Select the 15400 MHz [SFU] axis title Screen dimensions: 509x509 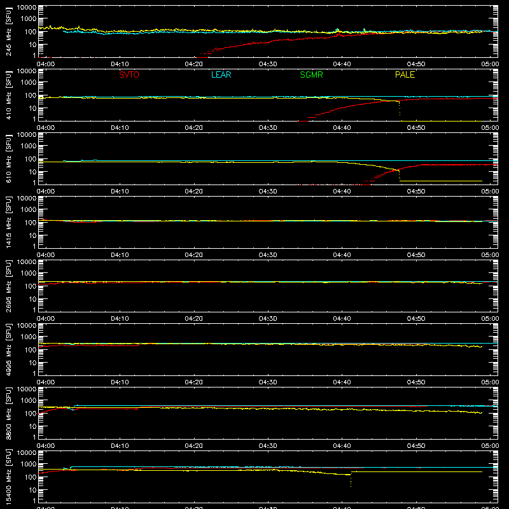(8, 477)
